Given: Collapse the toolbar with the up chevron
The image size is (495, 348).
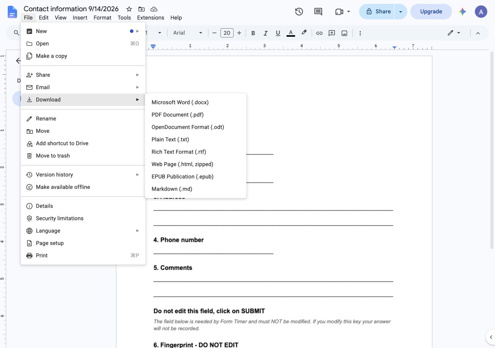Looking at the screenshot, I should click(x=478, y=33).
